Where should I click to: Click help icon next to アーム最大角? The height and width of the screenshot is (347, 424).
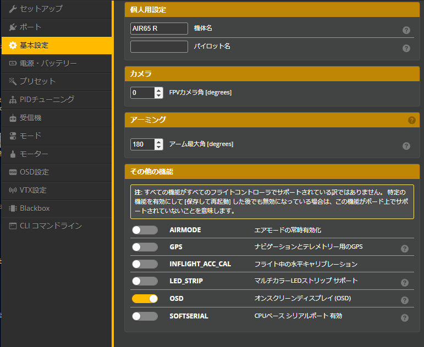click(x=406, y=146)
